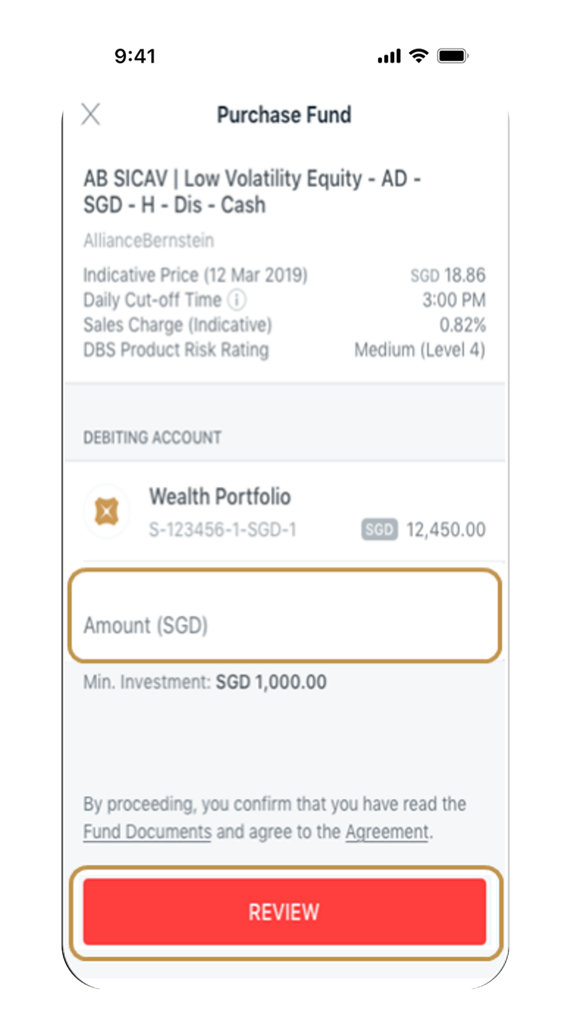571x1028 pixels.
Task: Tap the Indicative Price SGD 18.86 value
Action: [448, 275]
